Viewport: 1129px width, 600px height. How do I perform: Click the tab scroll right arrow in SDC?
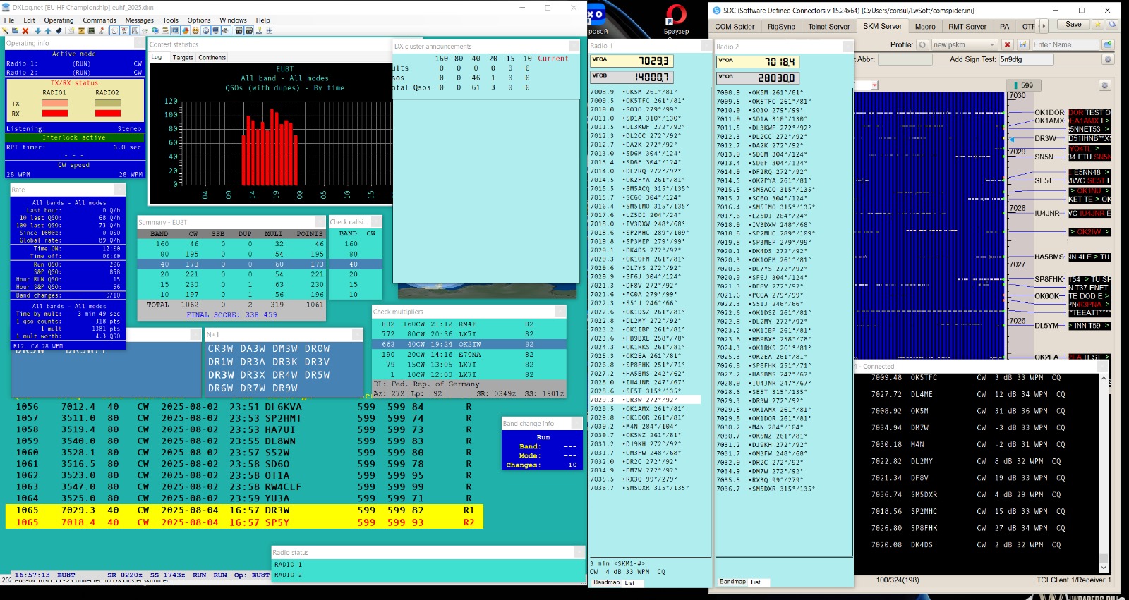click(x=1043, y=26)
